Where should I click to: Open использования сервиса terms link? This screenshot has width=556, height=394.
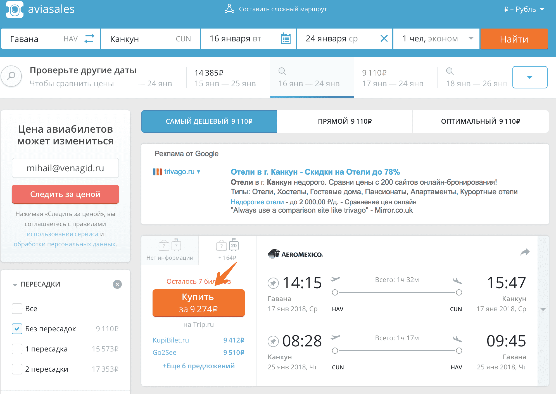point(63,234)
